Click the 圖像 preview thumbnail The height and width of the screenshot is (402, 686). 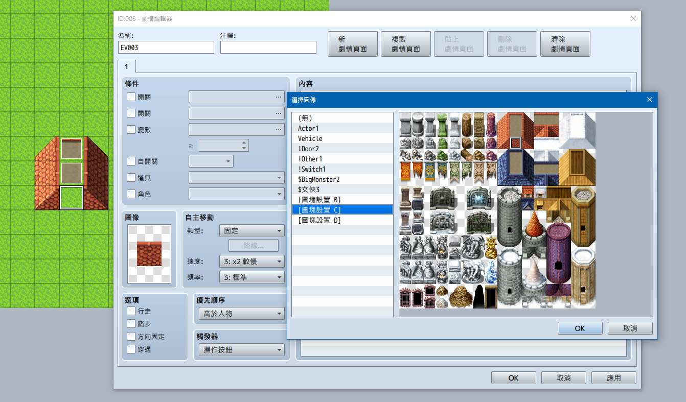coord(149,254)
